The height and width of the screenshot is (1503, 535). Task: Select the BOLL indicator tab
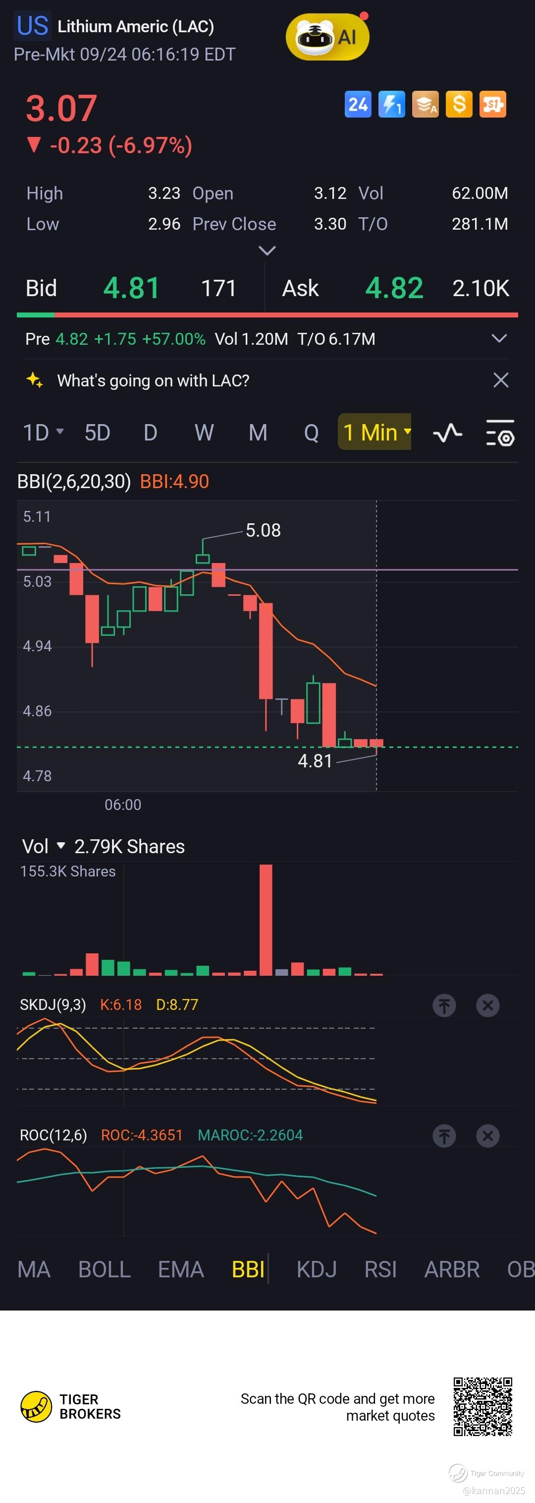click(105, 1270)
